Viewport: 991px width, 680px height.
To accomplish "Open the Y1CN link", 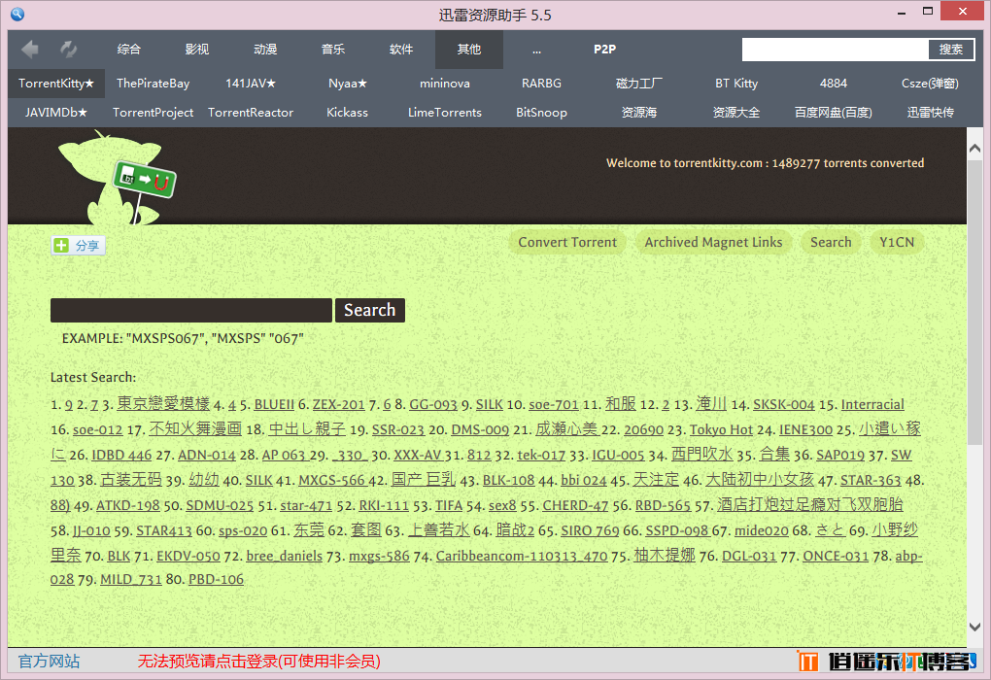I will (x=897, y=242).
